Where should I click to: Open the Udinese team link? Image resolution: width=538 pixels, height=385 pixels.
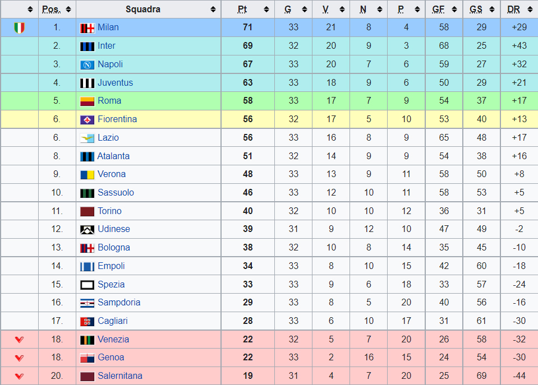[x=113, y=229]
